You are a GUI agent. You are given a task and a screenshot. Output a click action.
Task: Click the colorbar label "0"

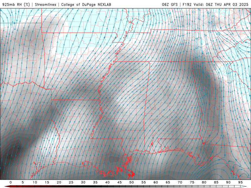coord(11,182)
